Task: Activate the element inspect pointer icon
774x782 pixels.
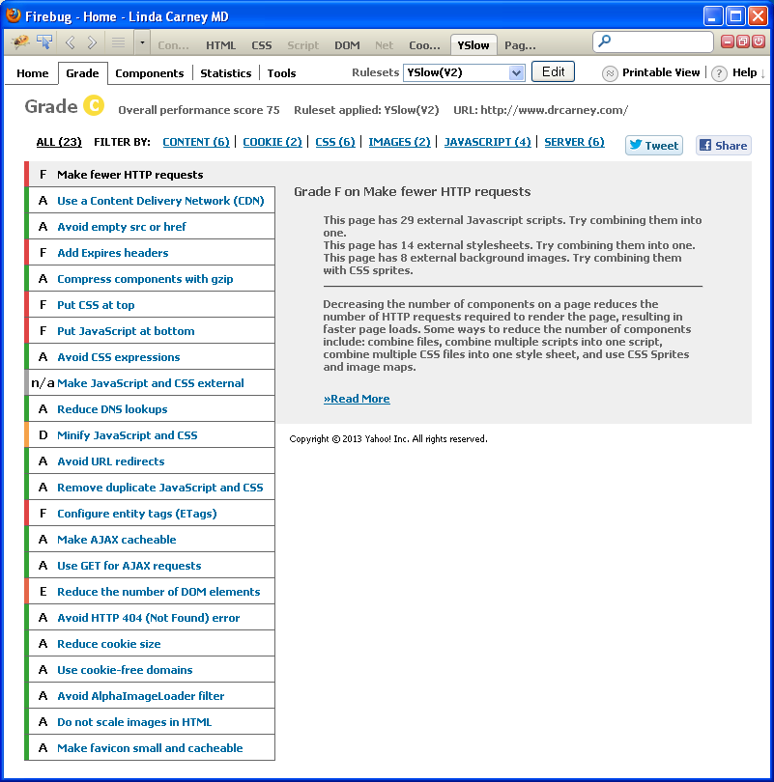Action: (44, 42)
